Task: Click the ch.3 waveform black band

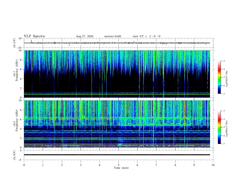Action: point(117,155)
